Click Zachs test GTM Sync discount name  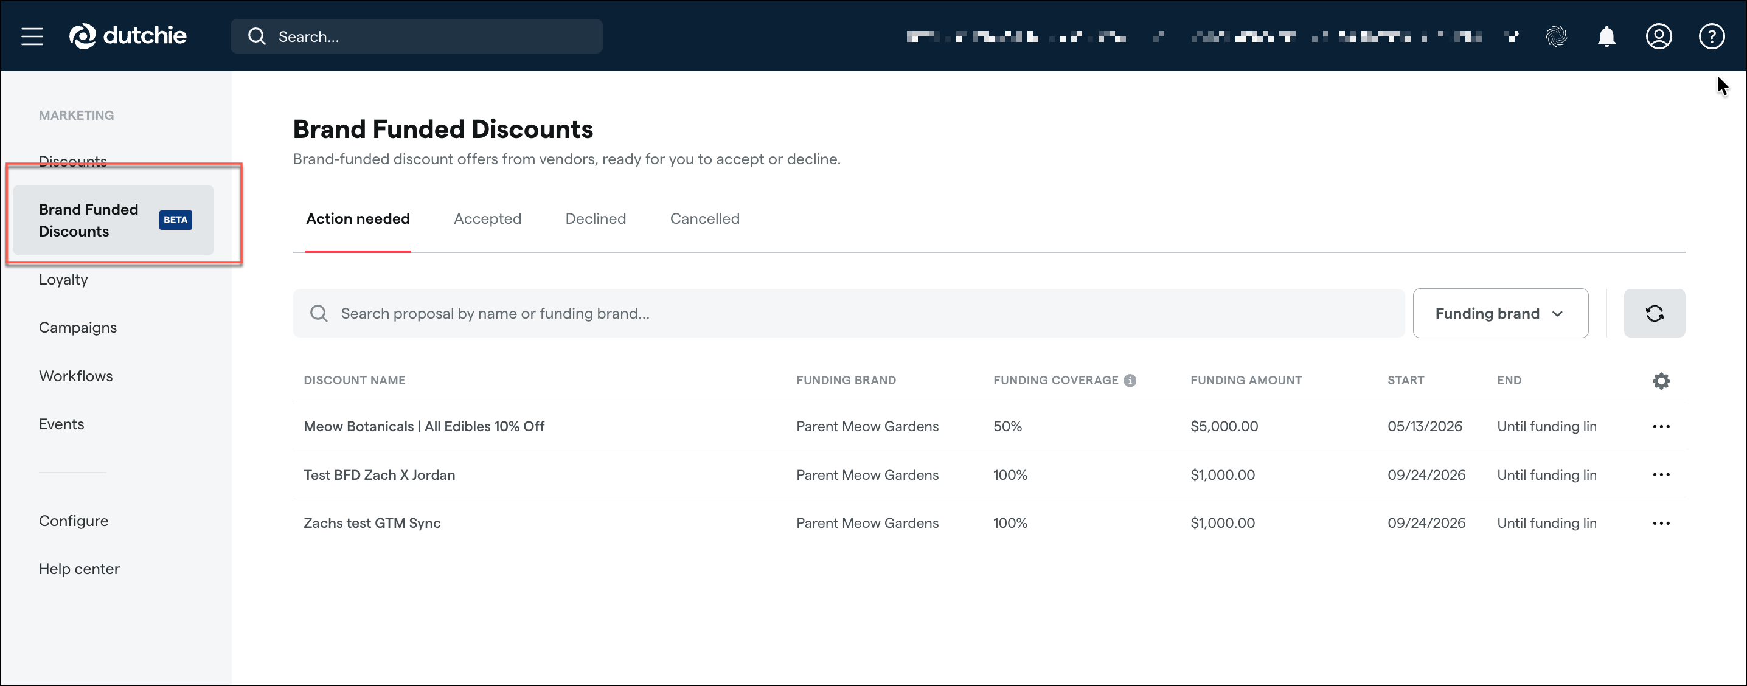tap(372, 523)
